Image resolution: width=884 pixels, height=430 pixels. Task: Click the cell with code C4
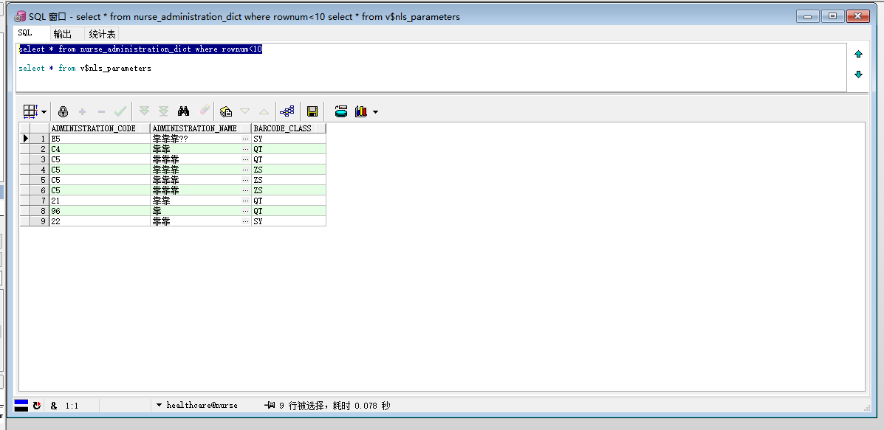100,149
